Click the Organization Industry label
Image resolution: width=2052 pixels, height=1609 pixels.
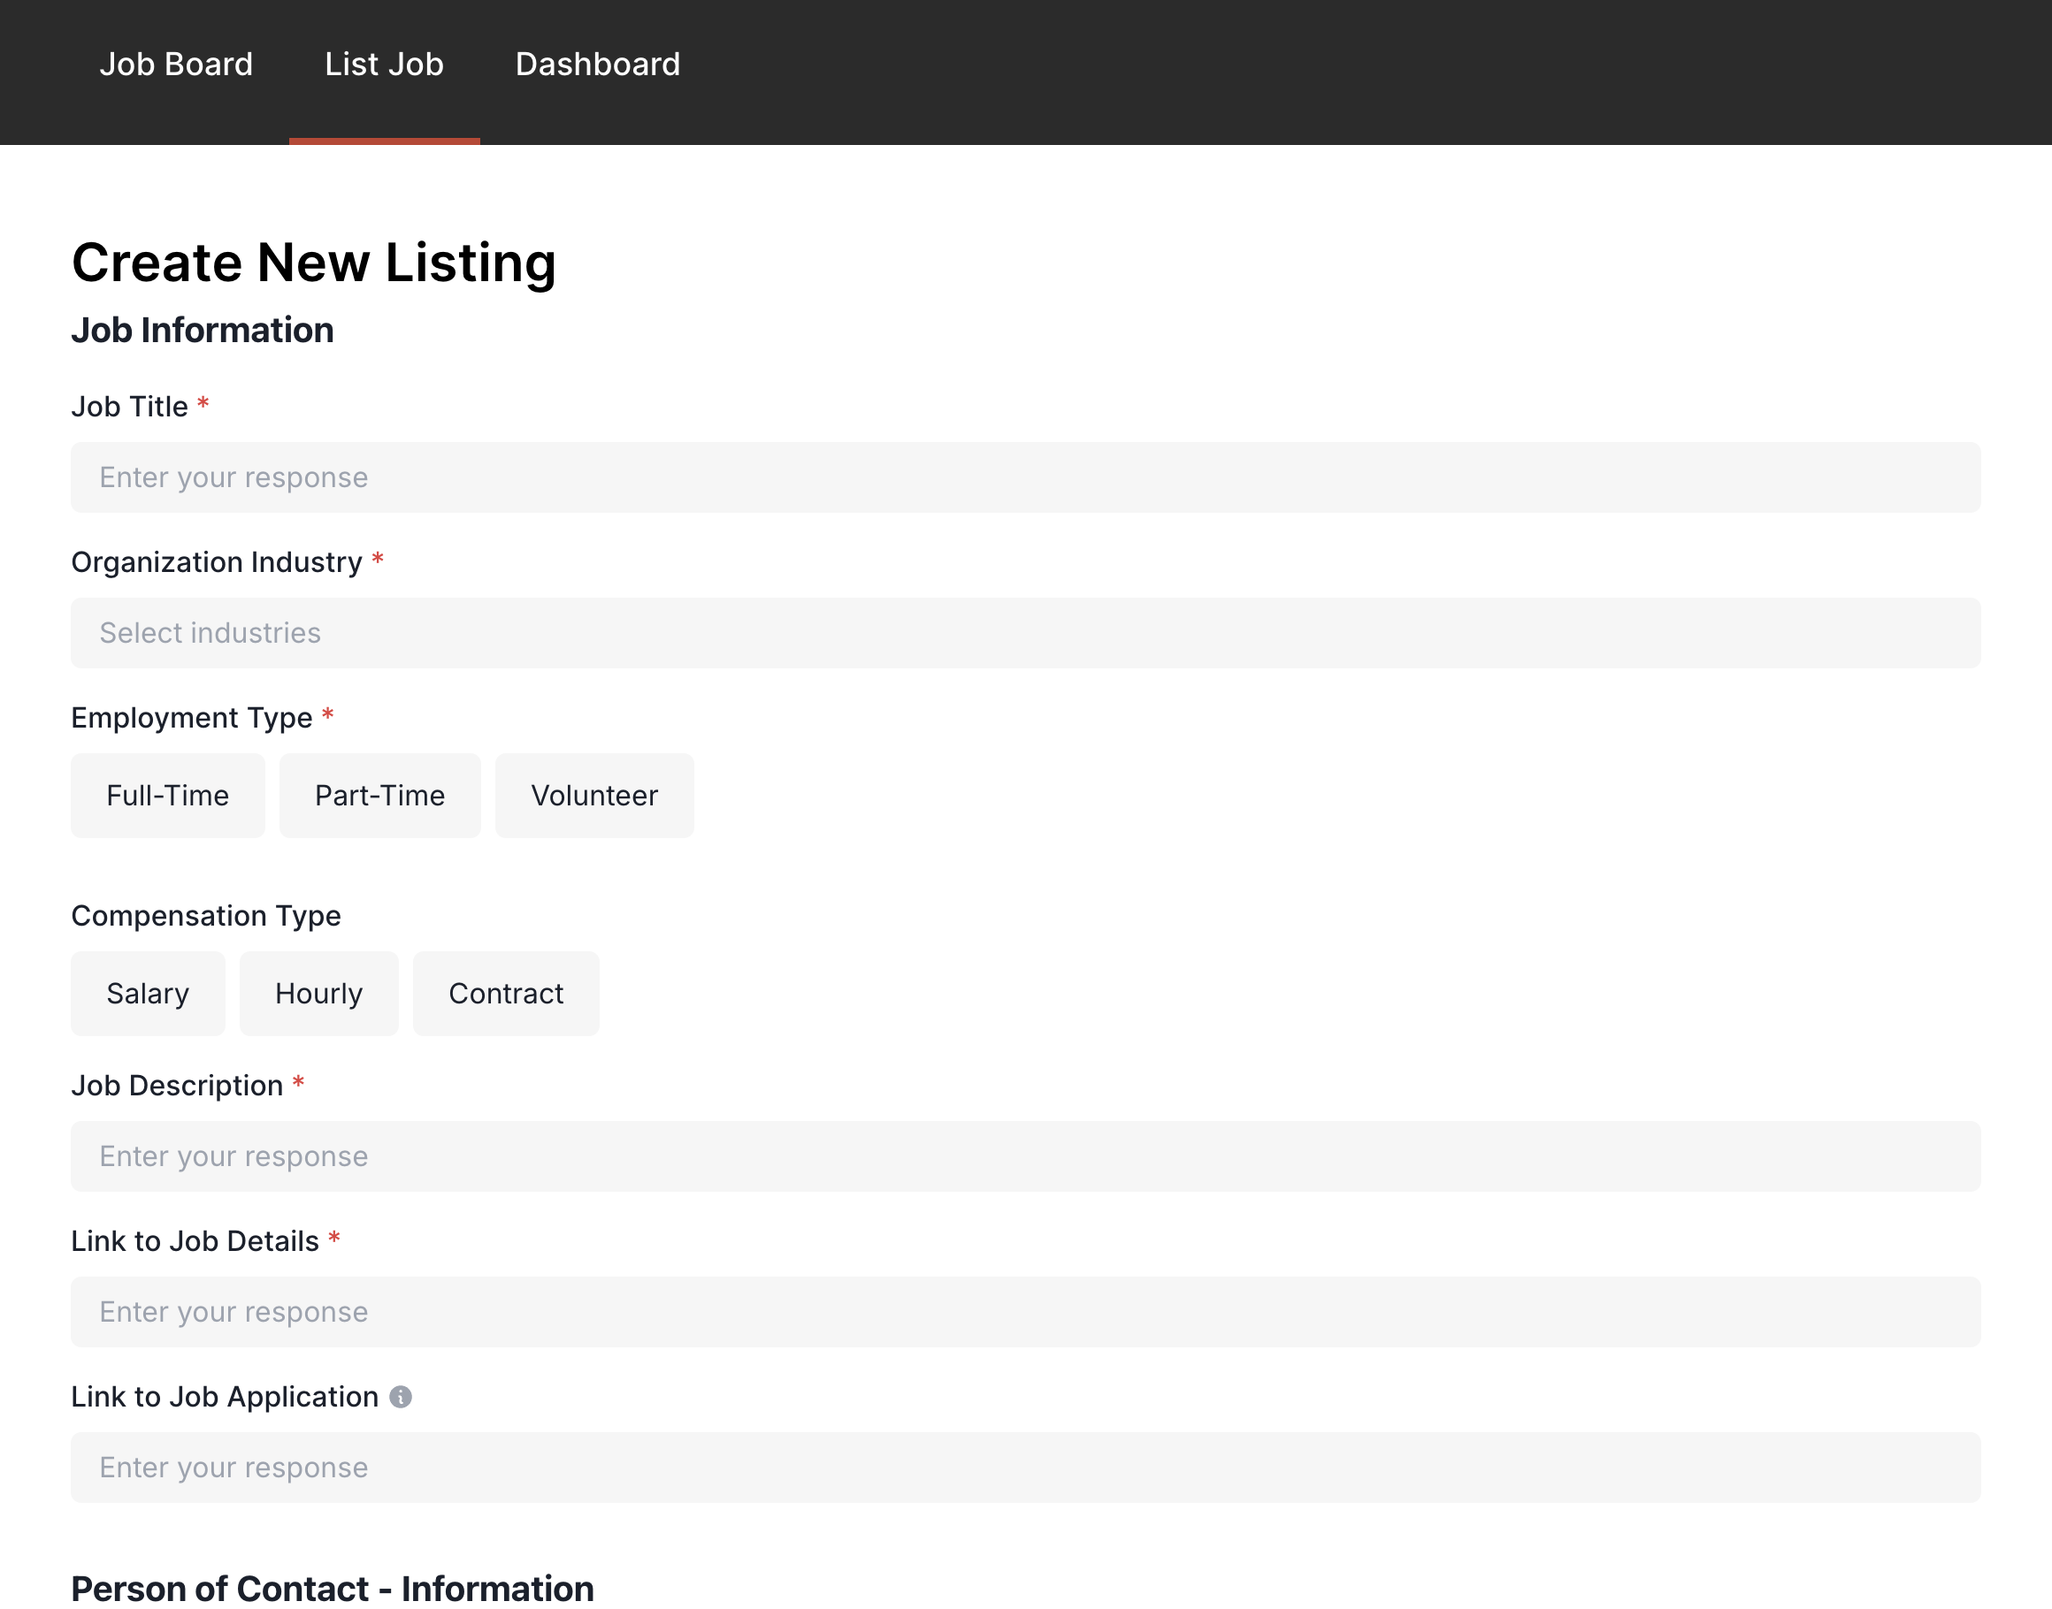click(x=217, y=562)
